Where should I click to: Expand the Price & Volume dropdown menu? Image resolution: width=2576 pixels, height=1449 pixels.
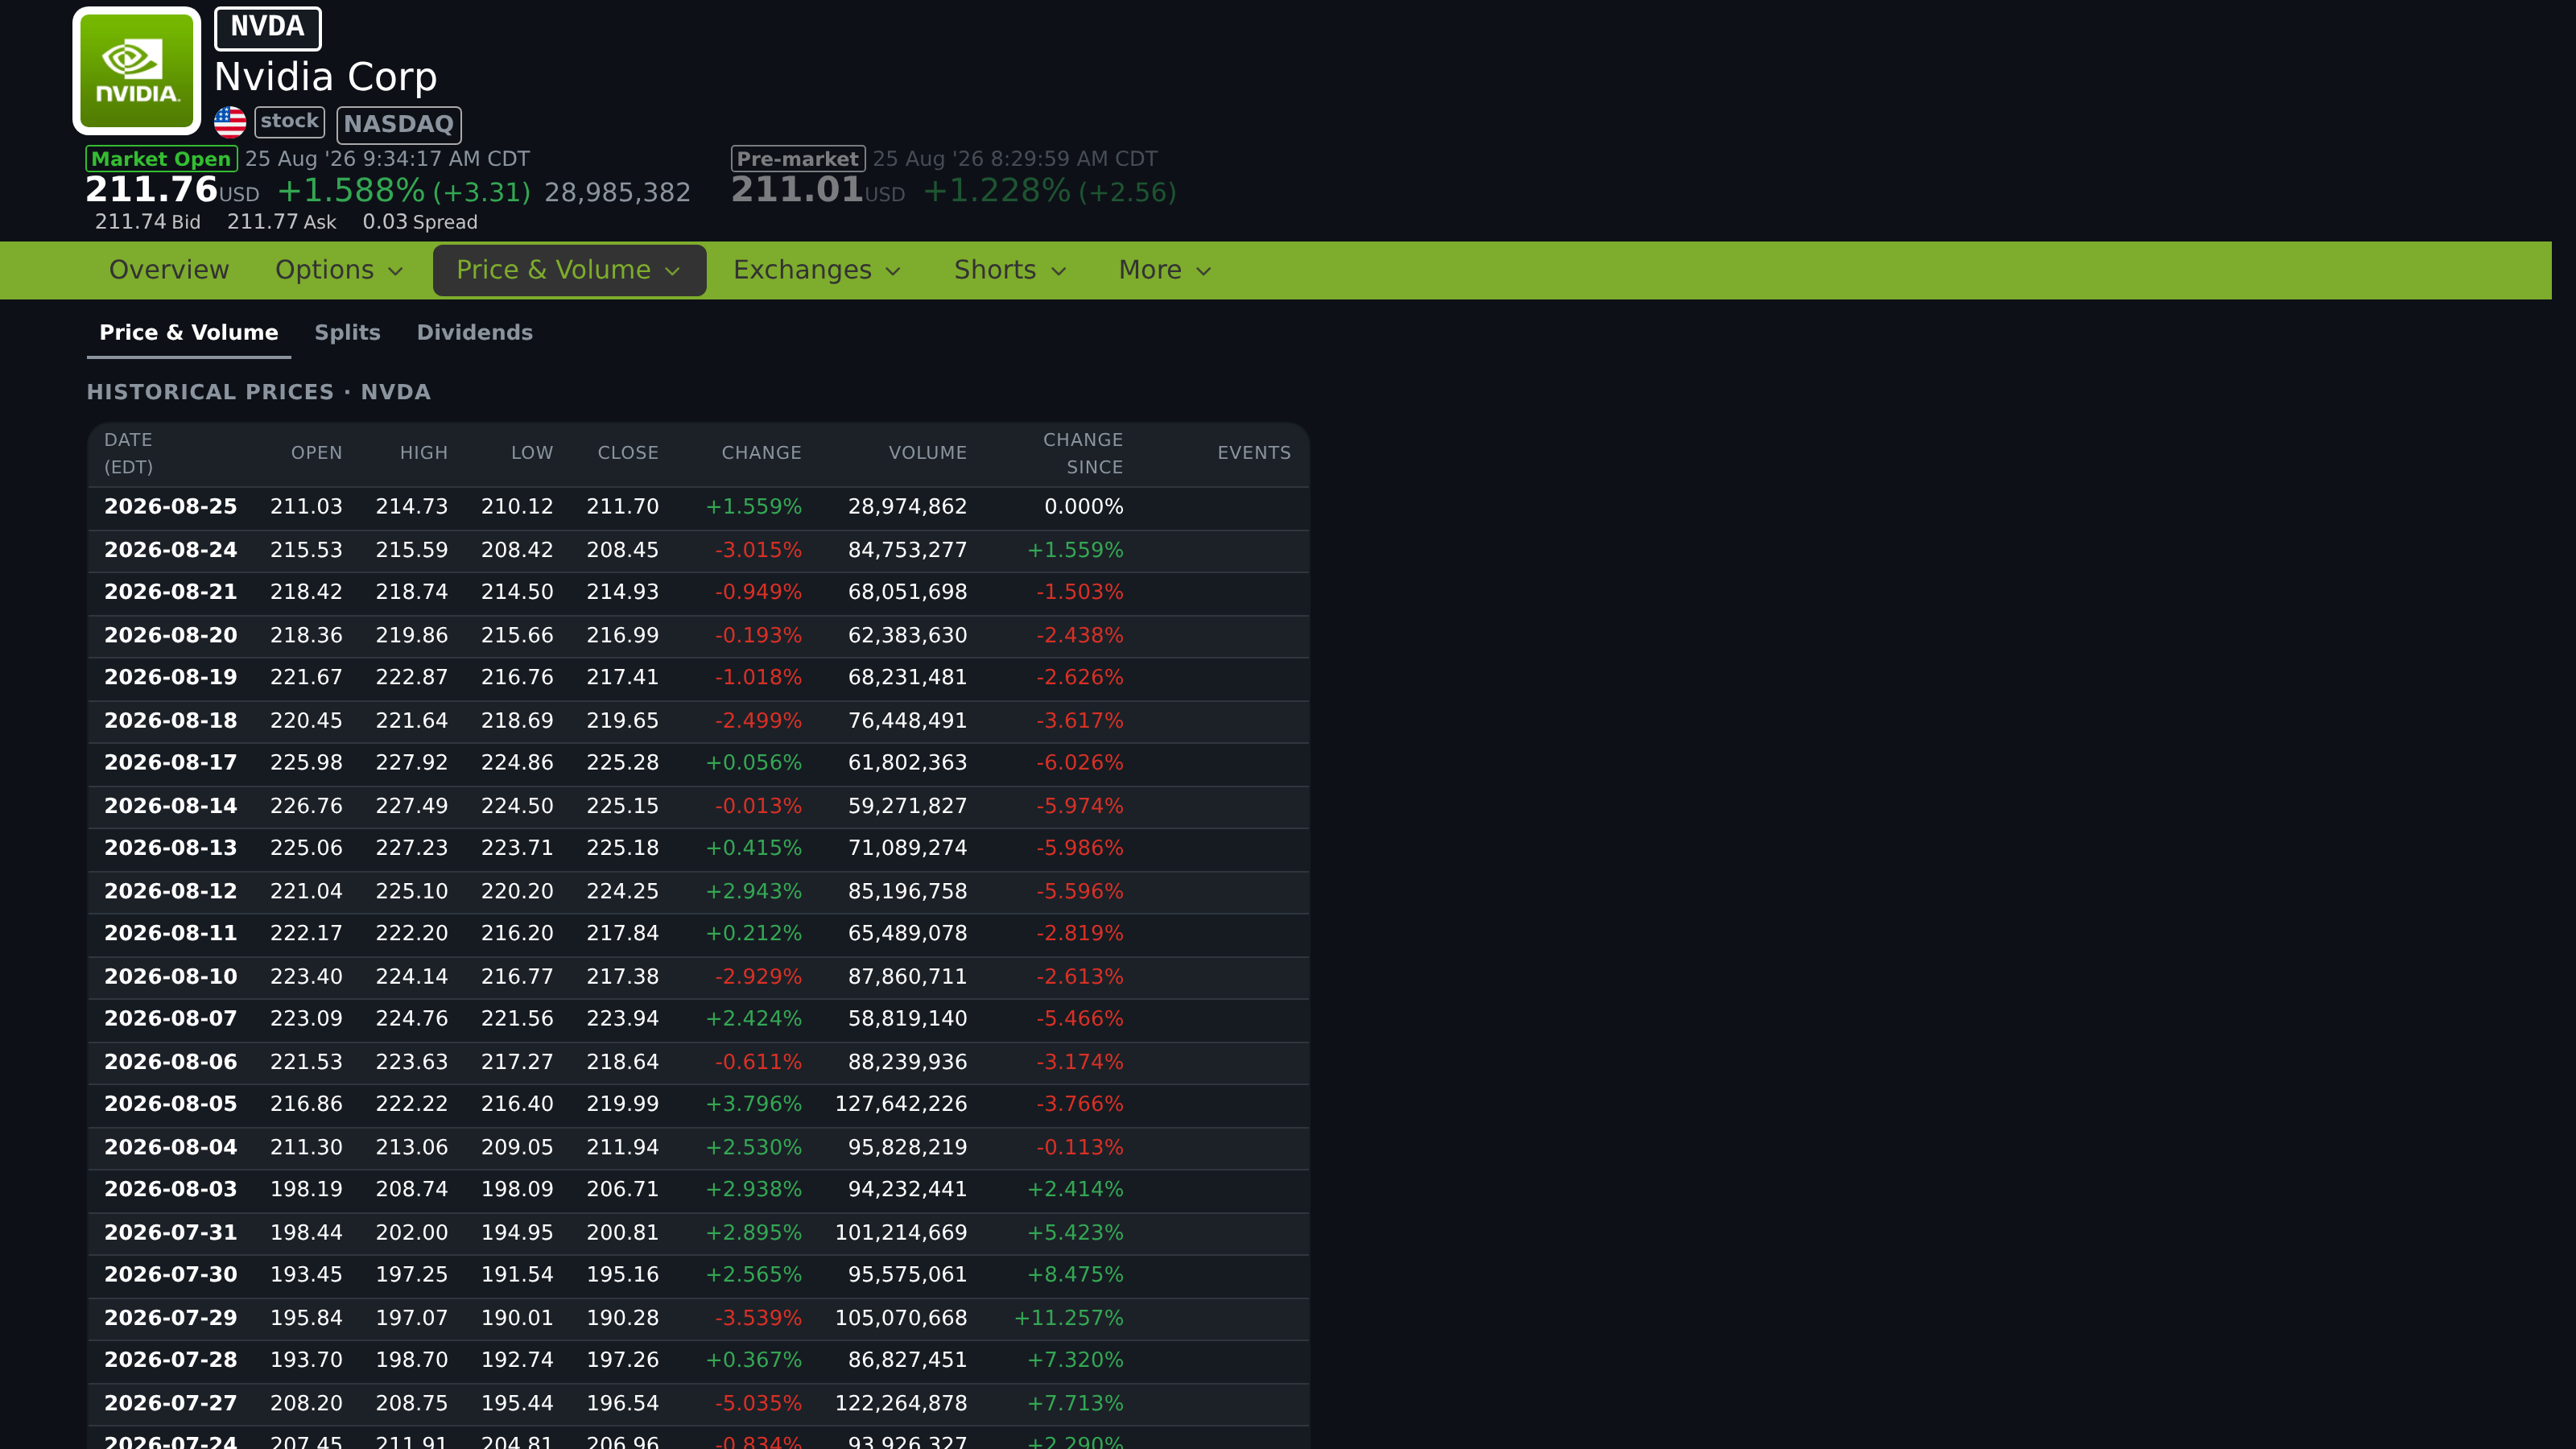tap(569, 270)
